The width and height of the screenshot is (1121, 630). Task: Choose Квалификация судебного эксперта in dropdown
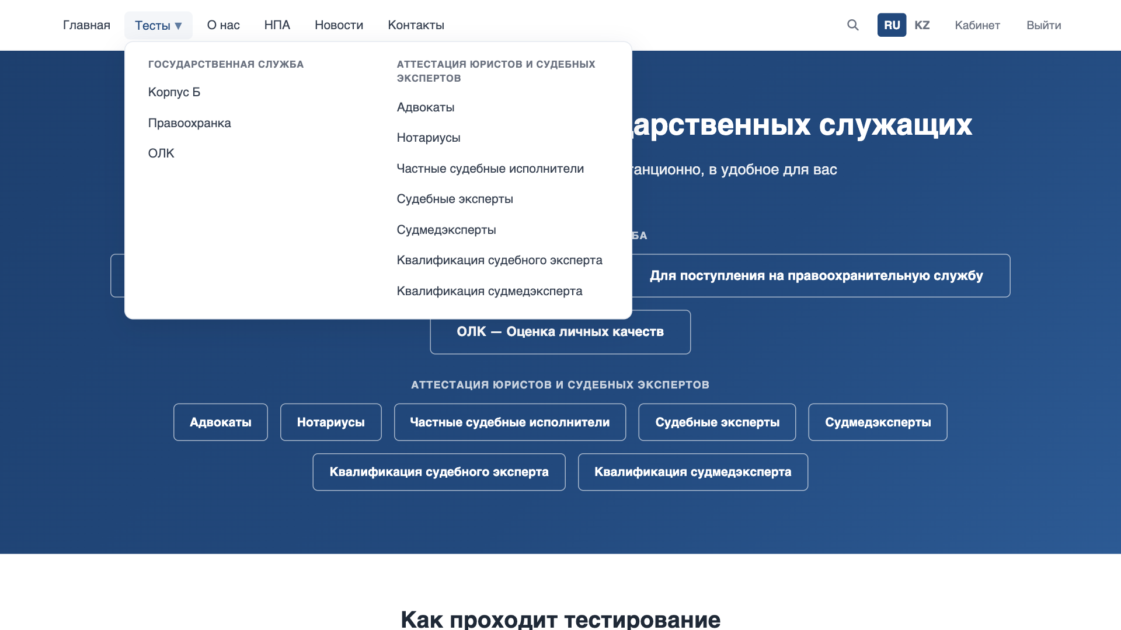(x=500, y=260)
